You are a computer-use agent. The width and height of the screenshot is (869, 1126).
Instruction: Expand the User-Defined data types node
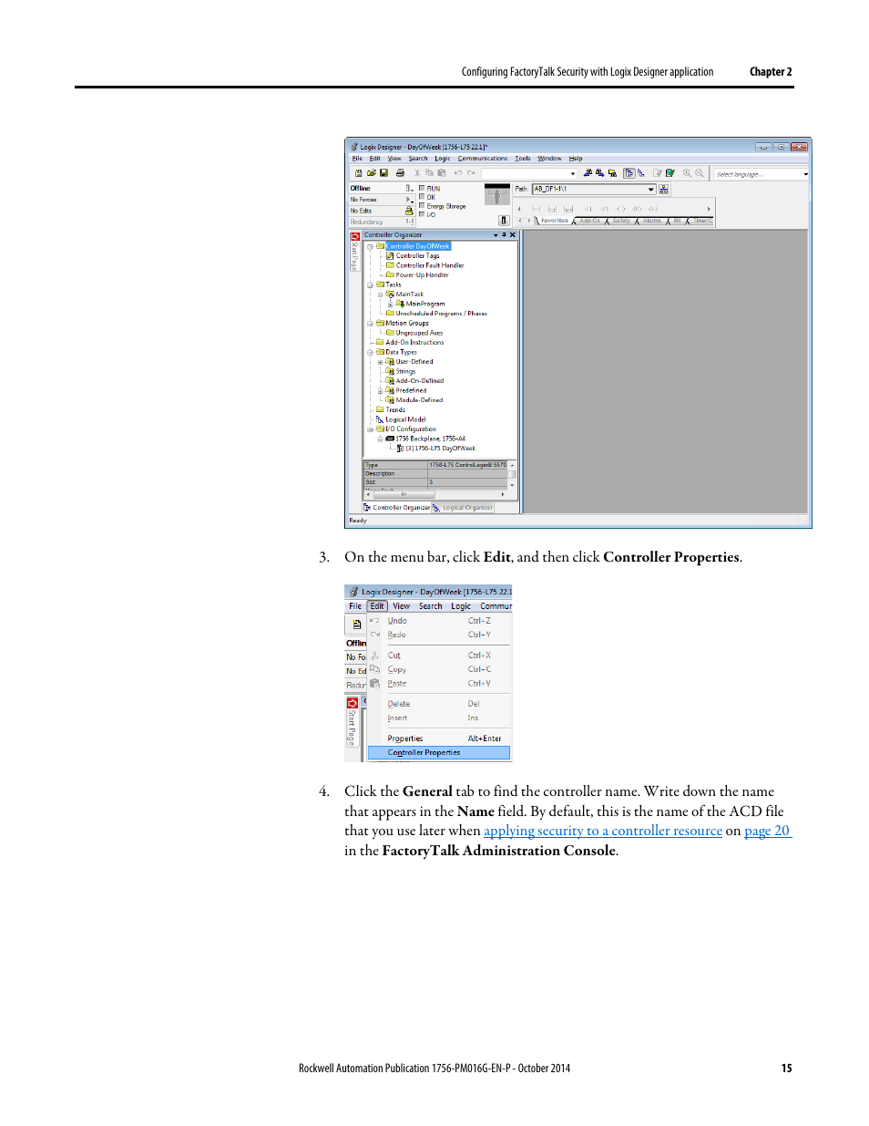click(381, 362)
